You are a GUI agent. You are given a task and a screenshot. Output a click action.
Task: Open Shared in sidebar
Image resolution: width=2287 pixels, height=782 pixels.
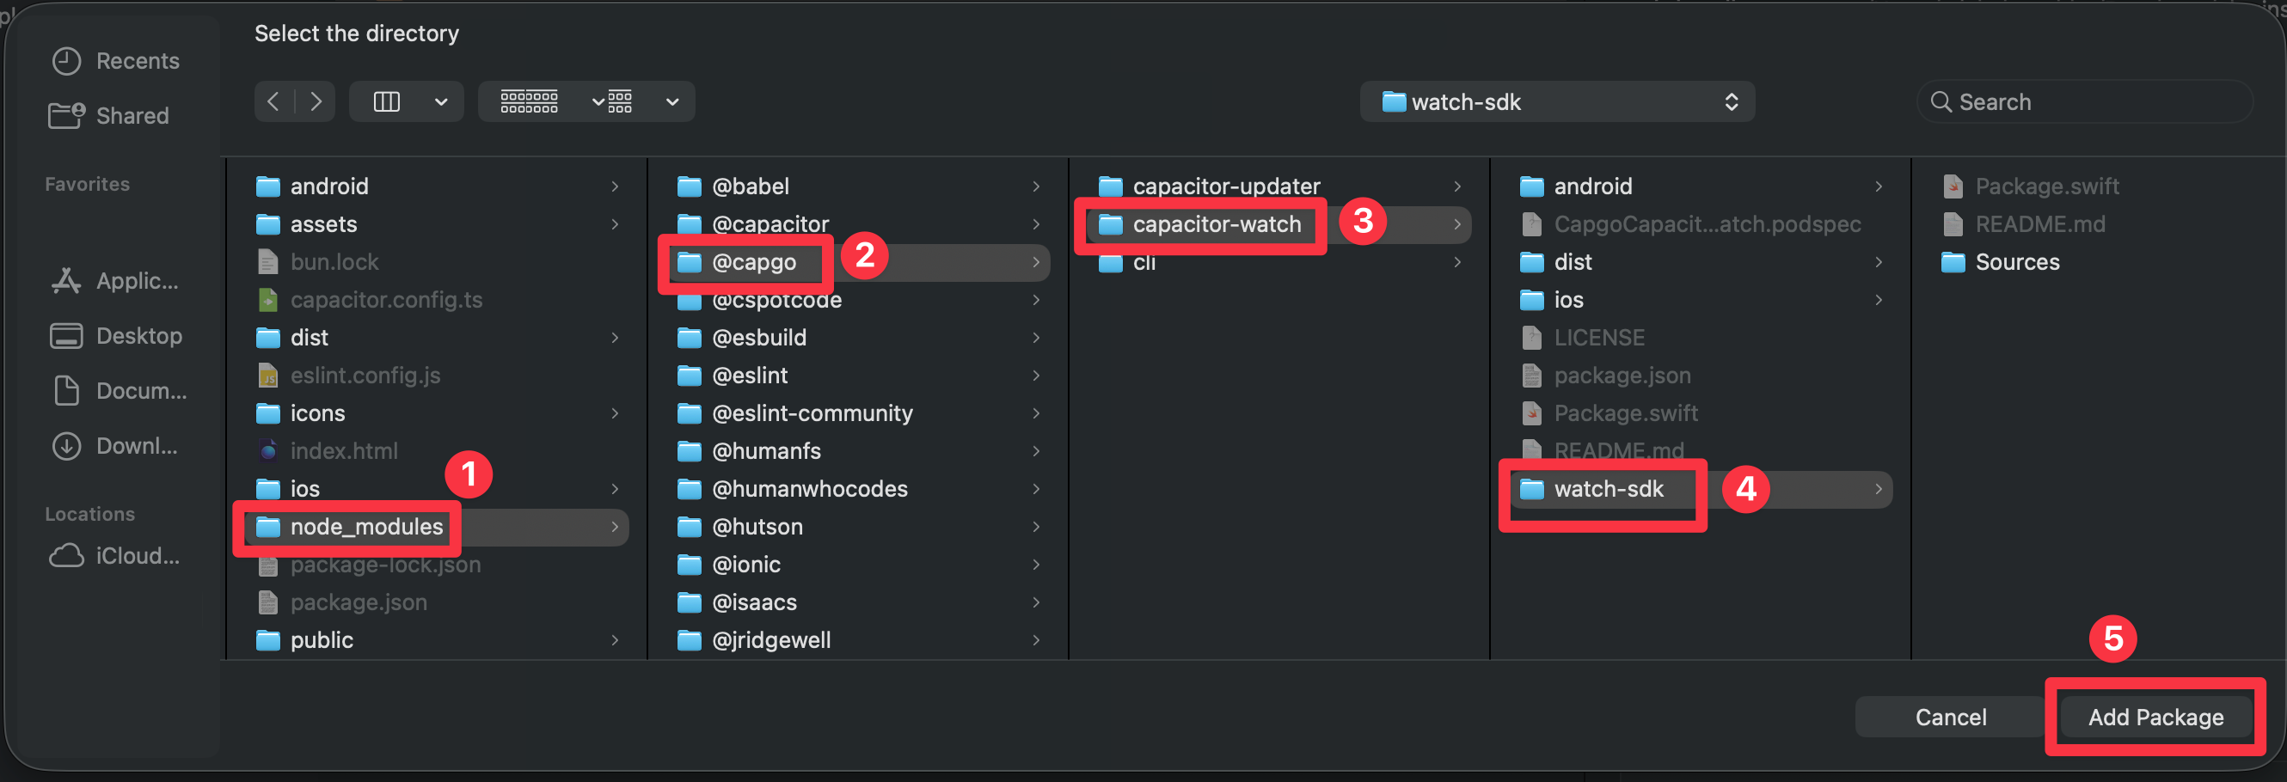(110, 116)
